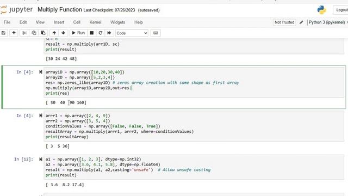The image size is (348, 196).
Task: Click the (autosaved) status text
Action: 148,10
